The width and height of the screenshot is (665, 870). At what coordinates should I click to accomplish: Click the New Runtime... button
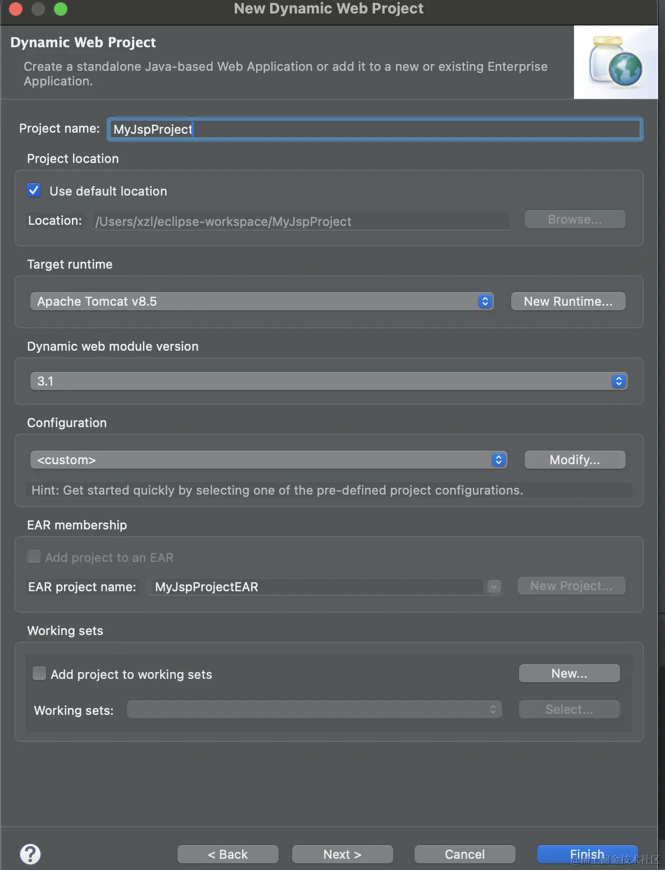click(568, 301)
